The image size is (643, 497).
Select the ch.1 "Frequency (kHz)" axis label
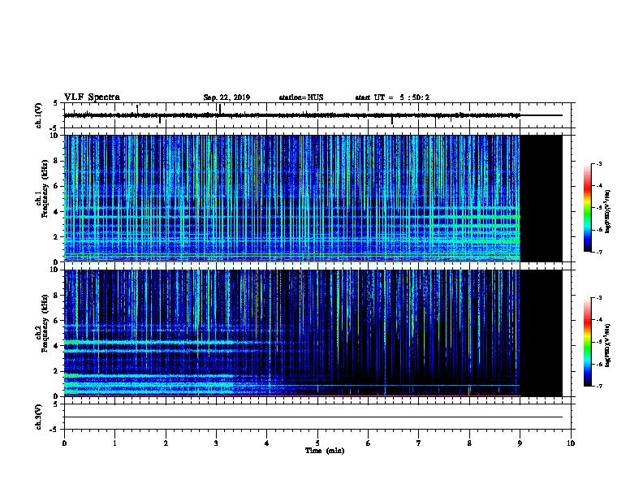(x=45, y=188)
